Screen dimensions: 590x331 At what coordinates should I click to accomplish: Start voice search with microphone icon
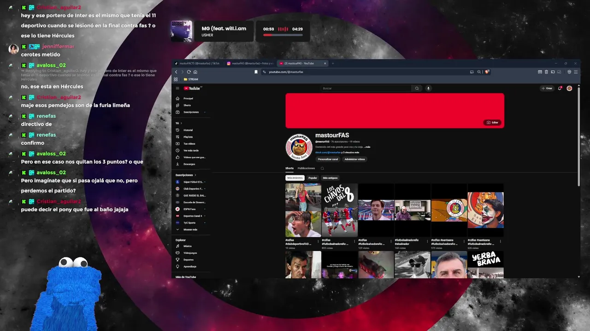point(428,88)
